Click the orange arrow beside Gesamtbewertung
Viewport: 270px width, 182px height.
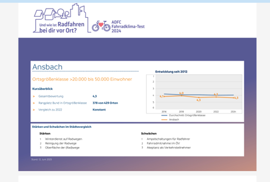[34, 96]
